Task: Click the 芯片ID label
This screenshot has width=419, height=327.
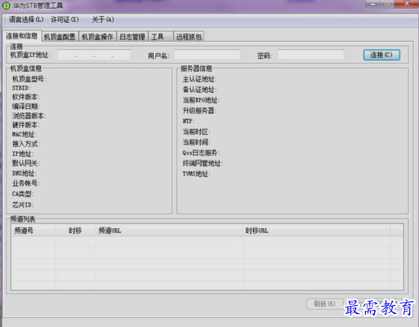Action: [x=23, y=205]
